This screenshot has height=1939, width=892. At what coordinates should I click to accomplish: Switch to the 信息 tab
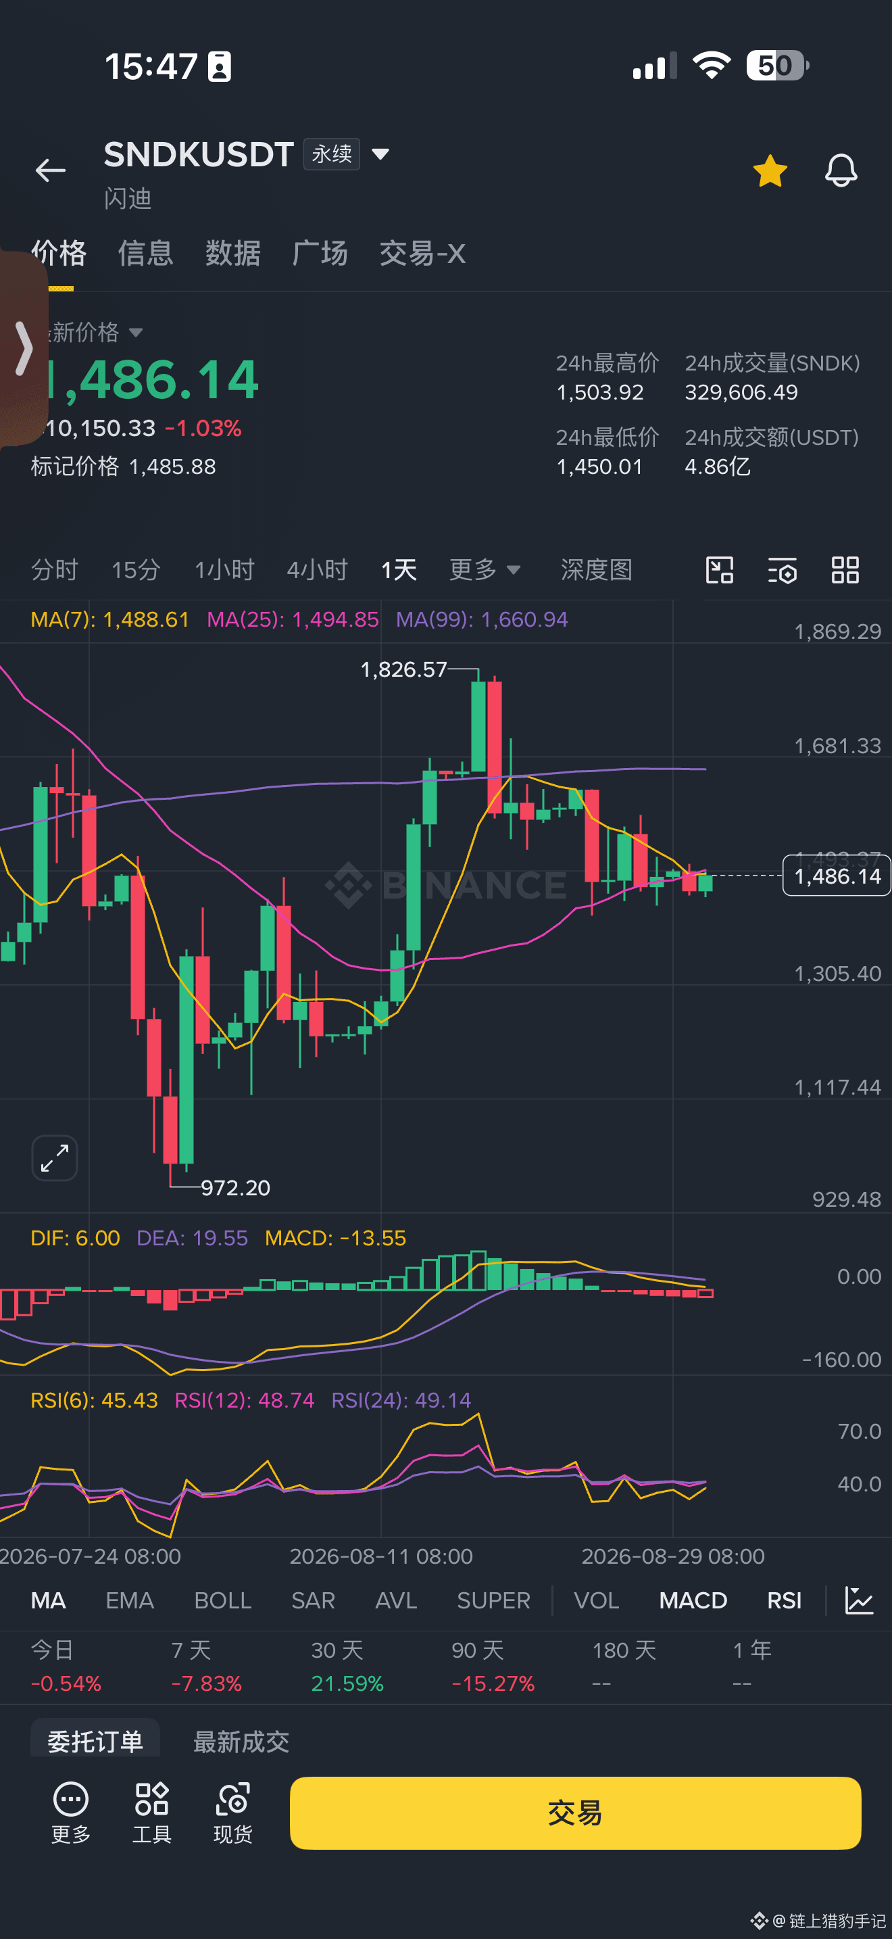(146, 254)
